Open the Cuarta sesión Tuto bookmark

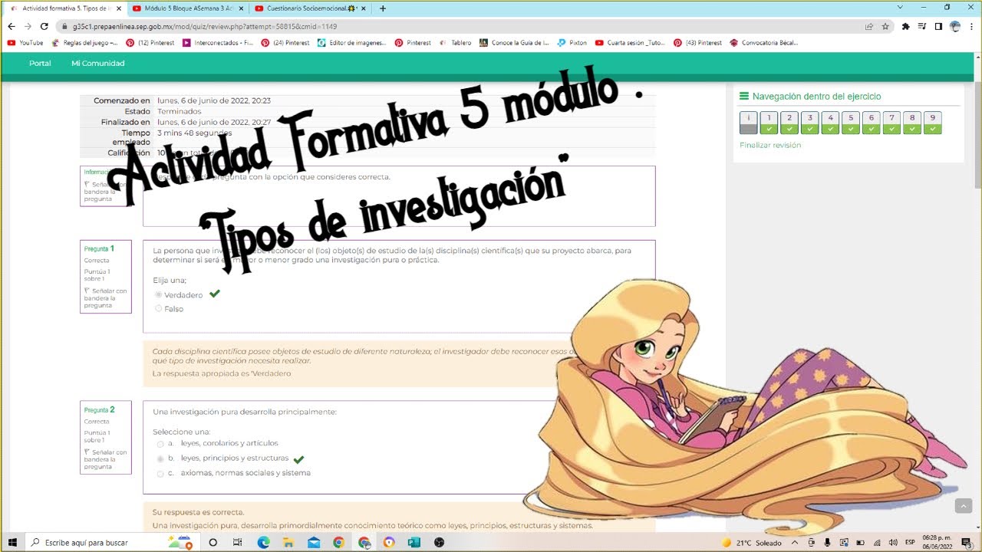point(630,43)
